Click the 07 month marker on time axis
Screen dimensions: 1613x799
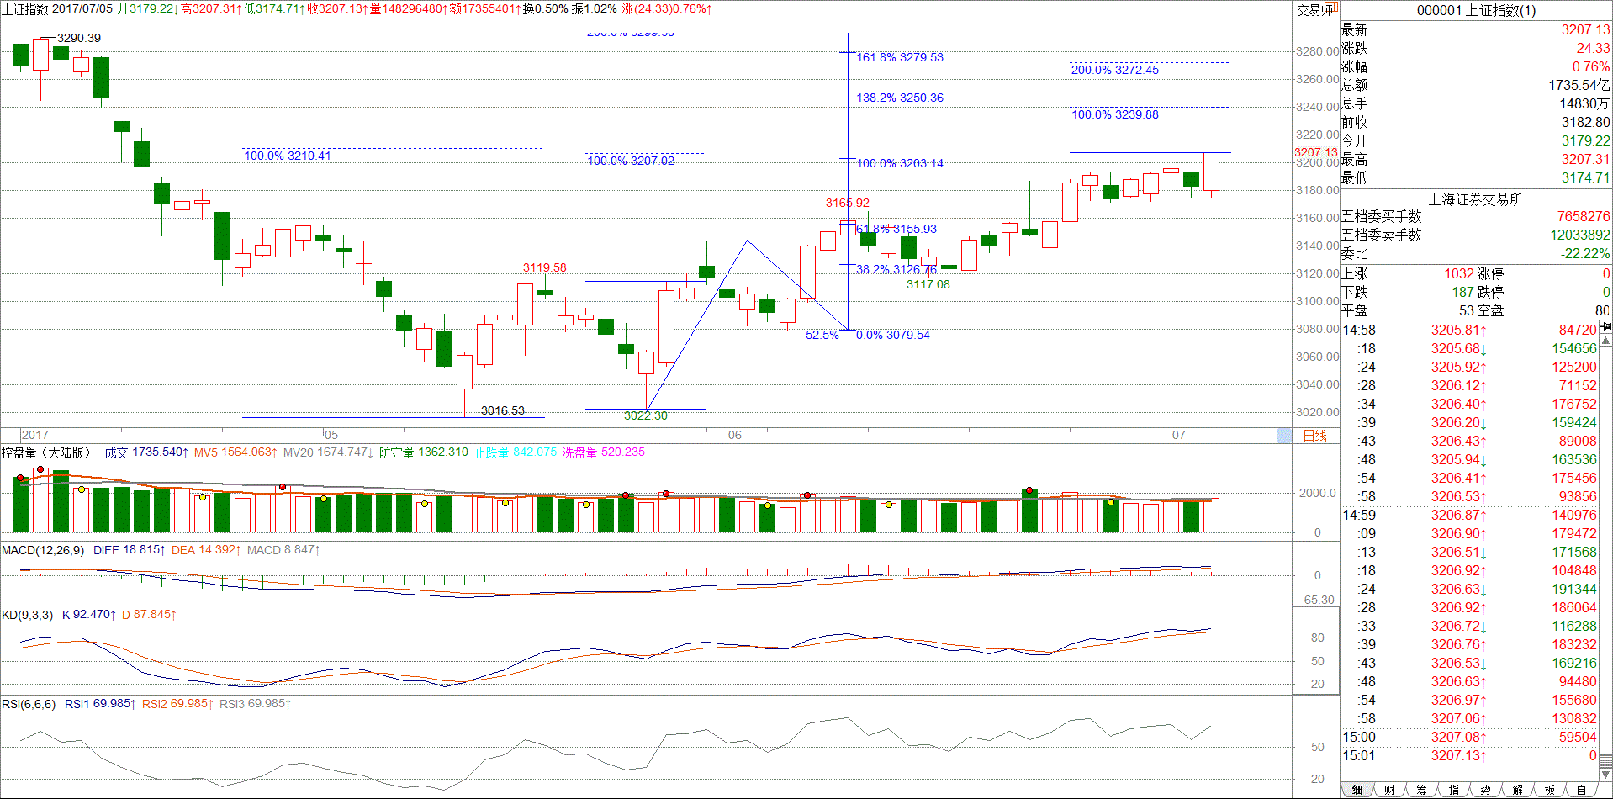[x=1179, y=435]
